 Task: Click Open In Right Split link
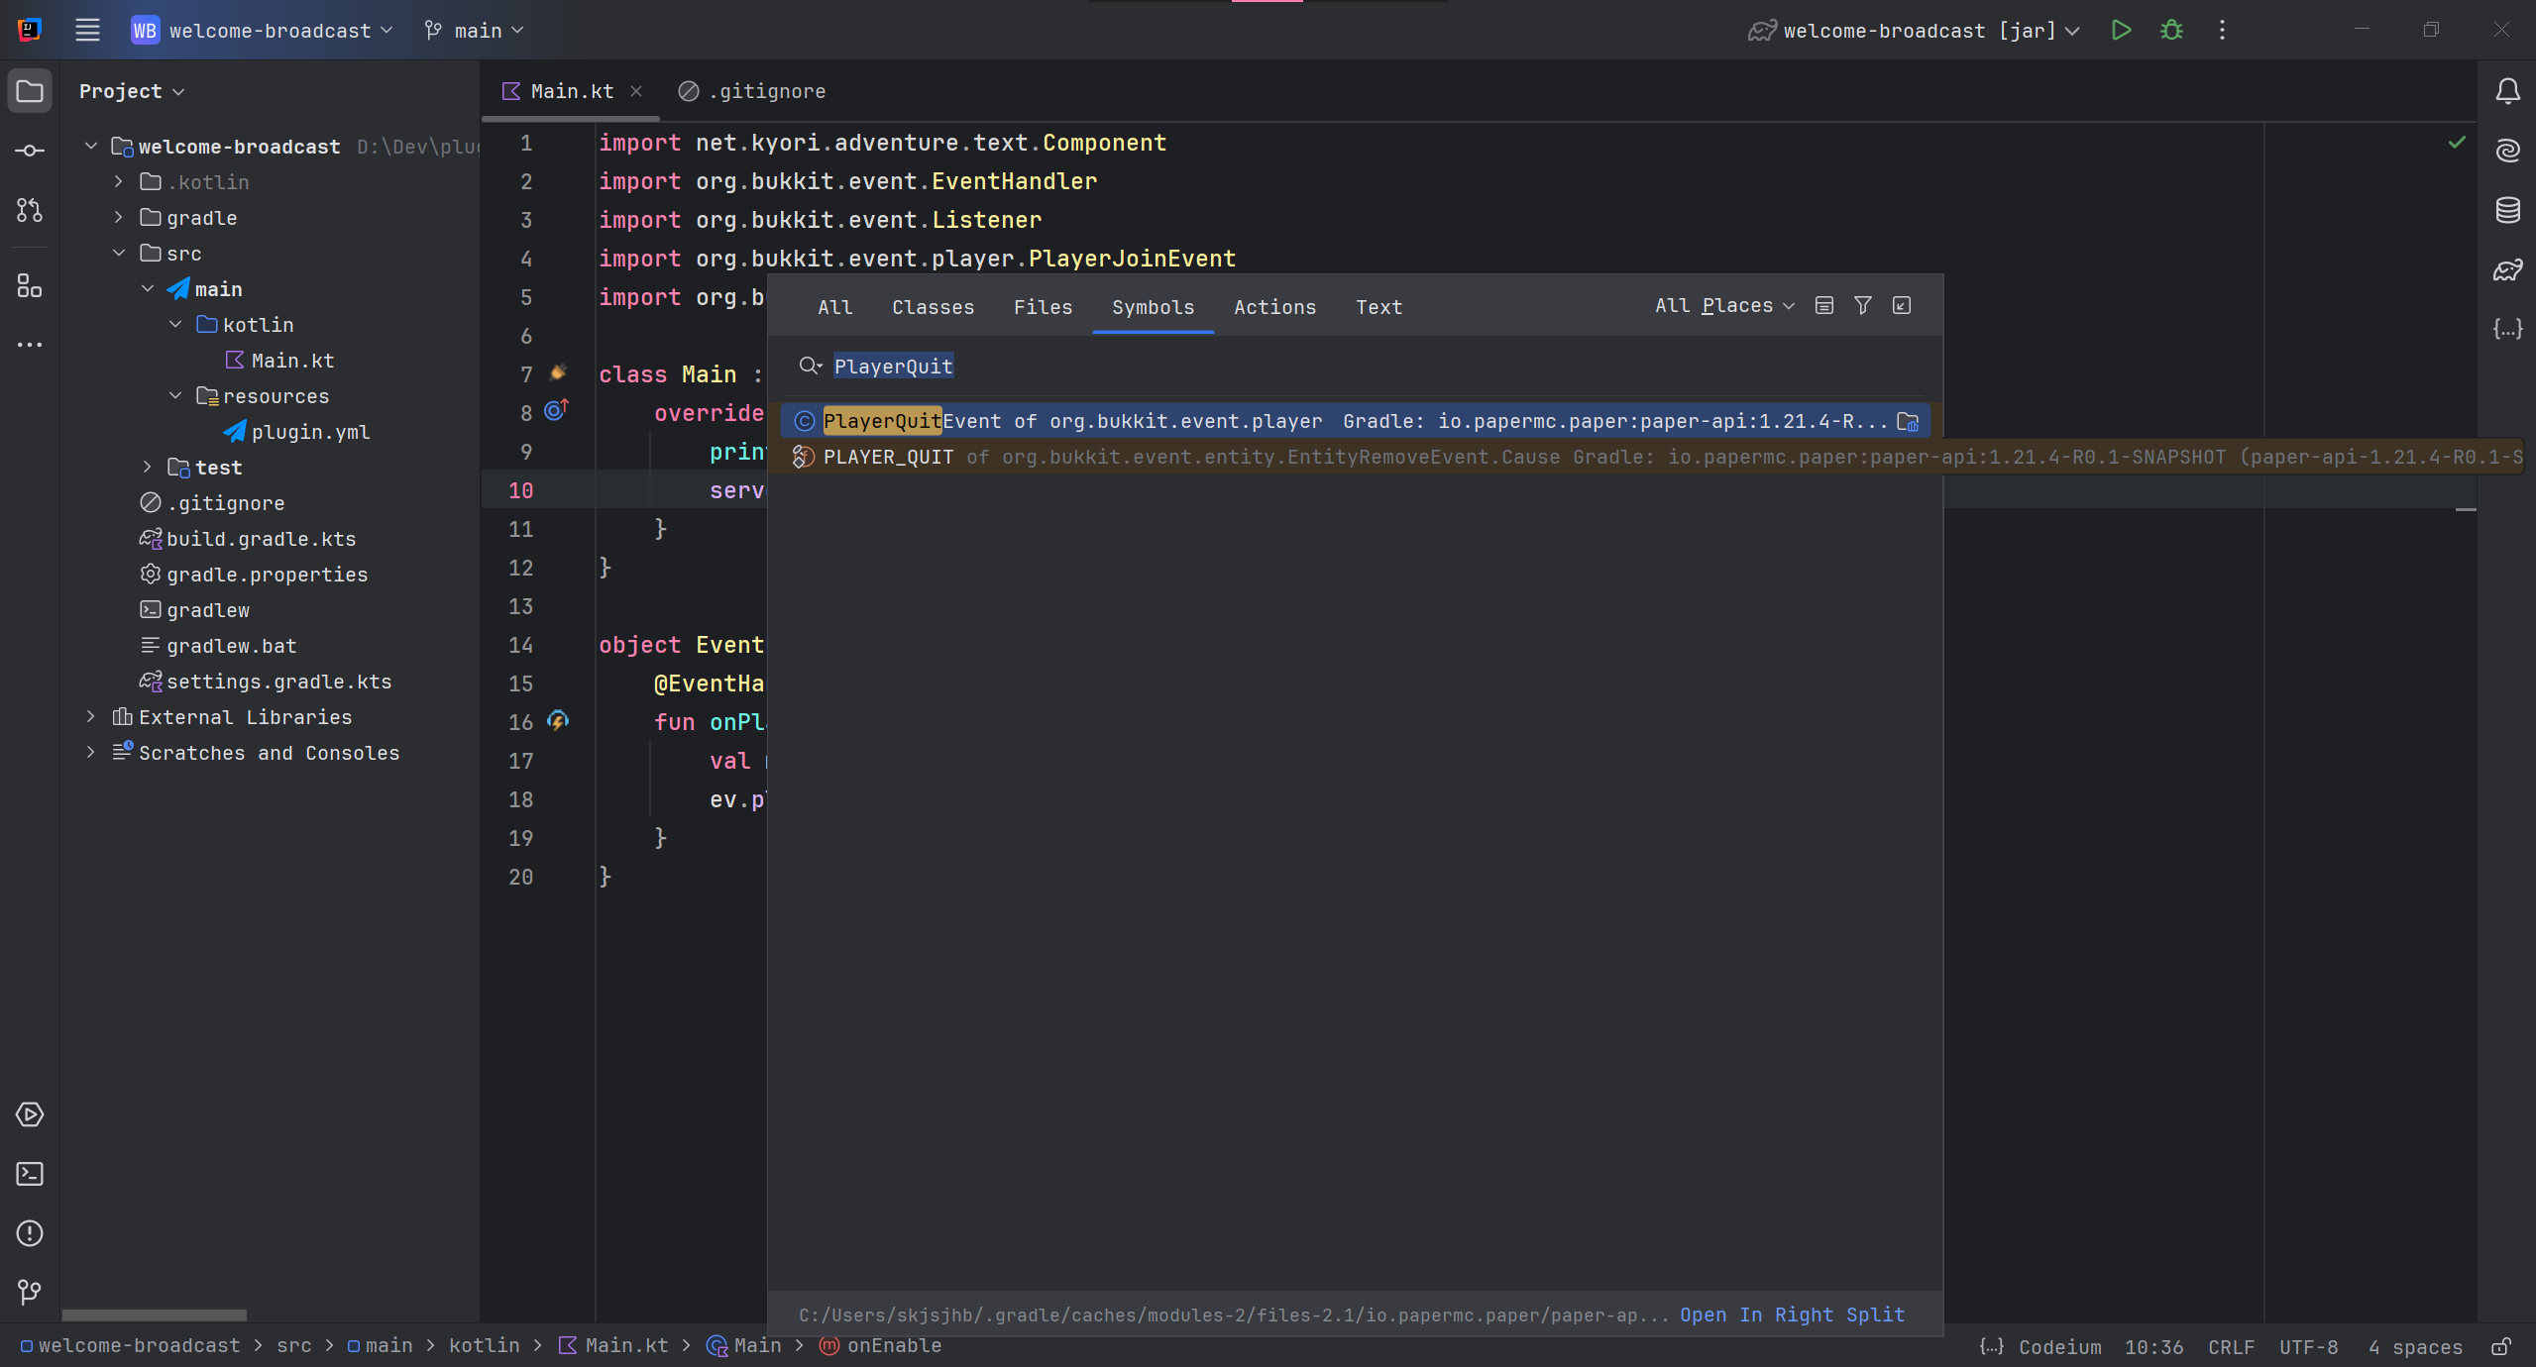[1792, 1314]
